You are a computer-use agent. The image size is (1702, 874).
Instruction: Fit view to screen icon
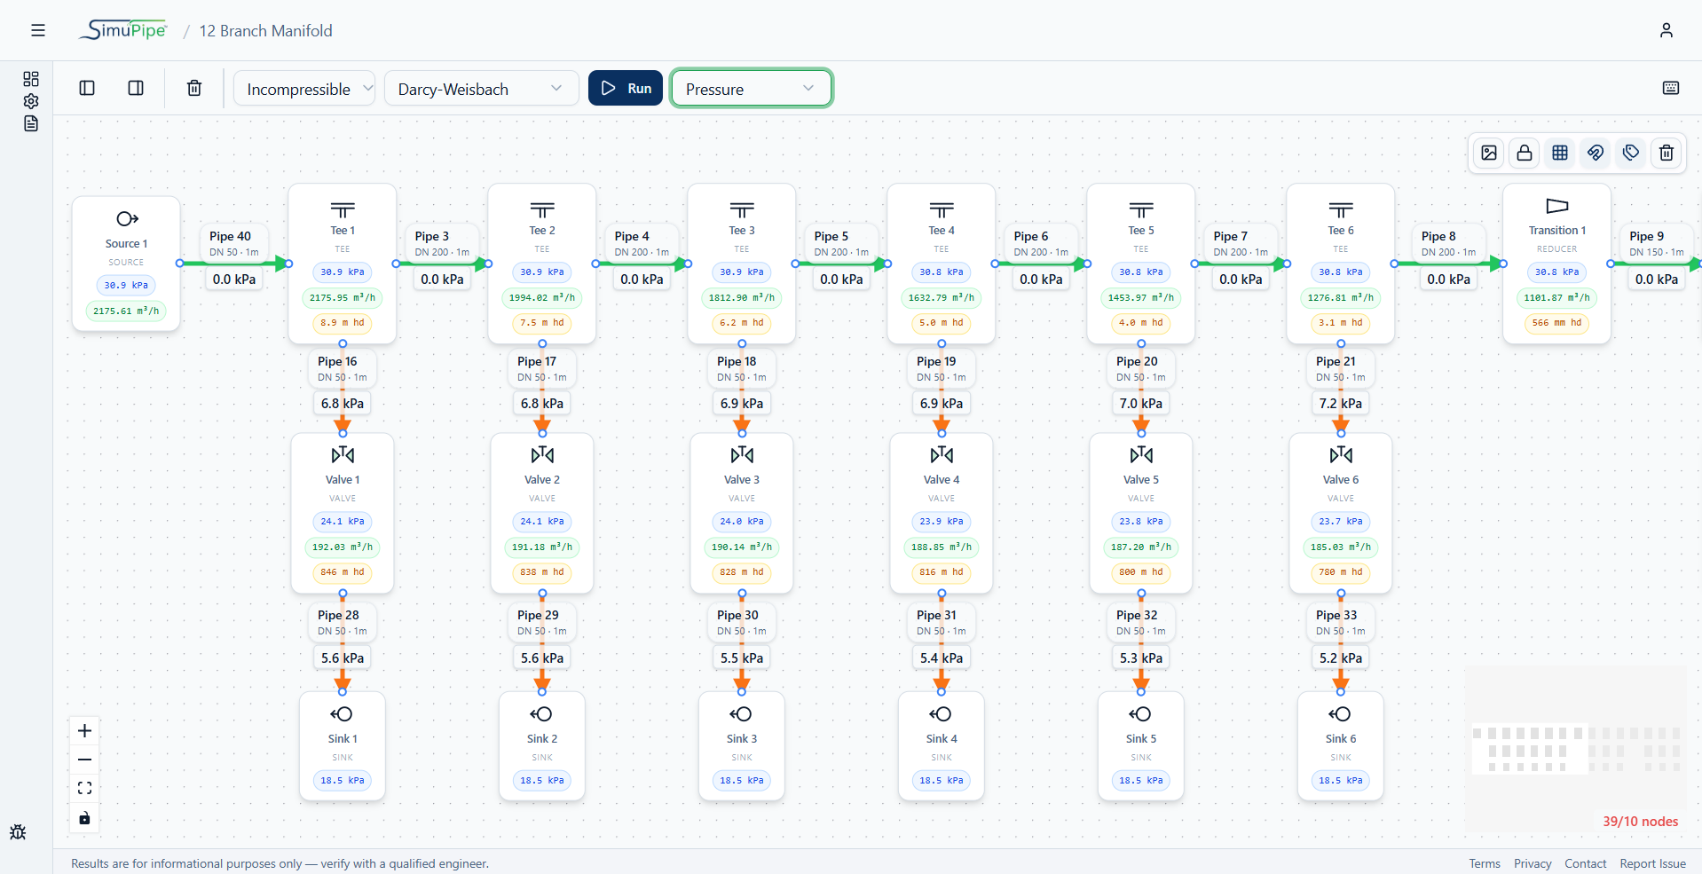84,788
